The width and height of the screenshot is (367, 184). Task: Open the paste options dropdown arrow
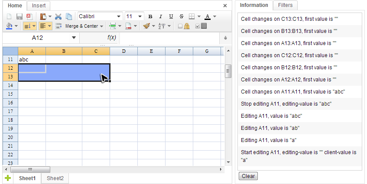(x=50, y=16)
